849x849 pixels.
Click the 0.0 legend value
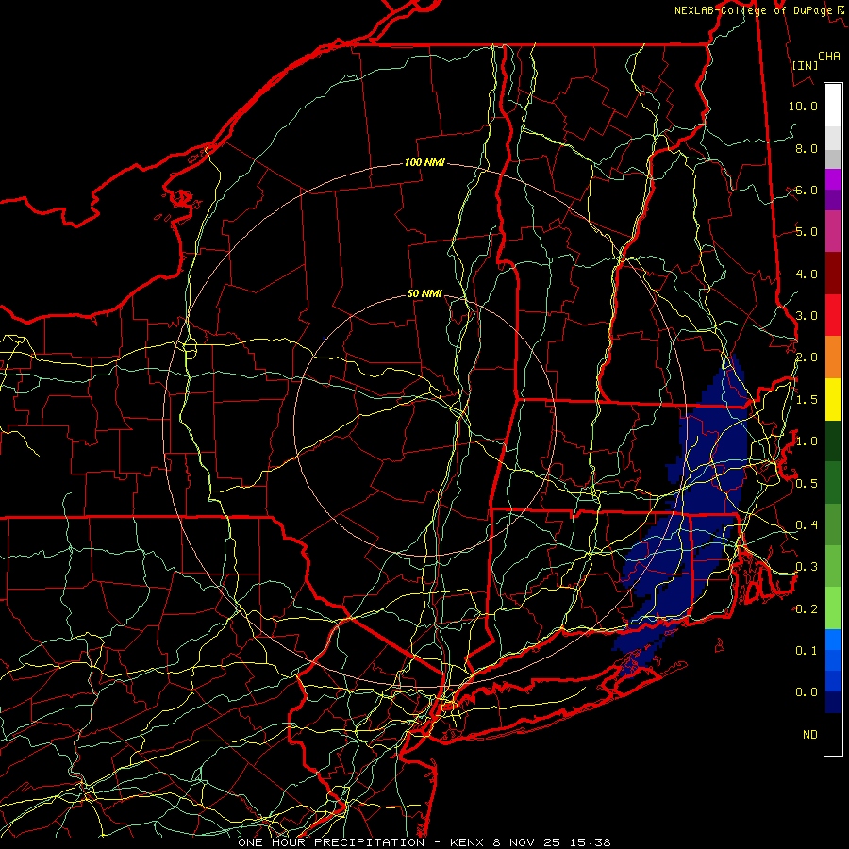[x=807, y=692]
